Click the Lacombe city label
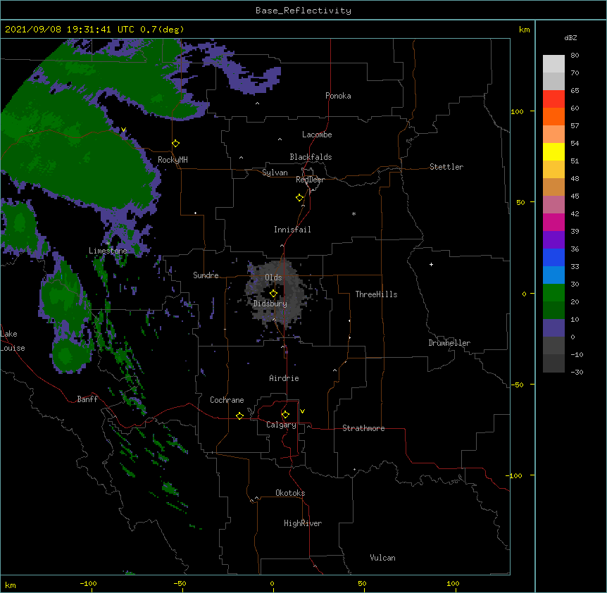The image size is (607, 593). (317, 135)
